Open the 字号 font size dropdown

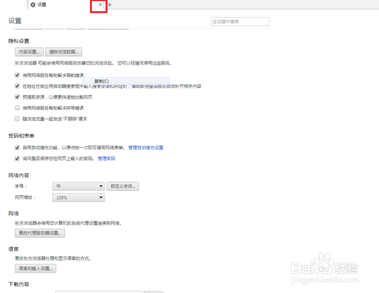[78, 186]
